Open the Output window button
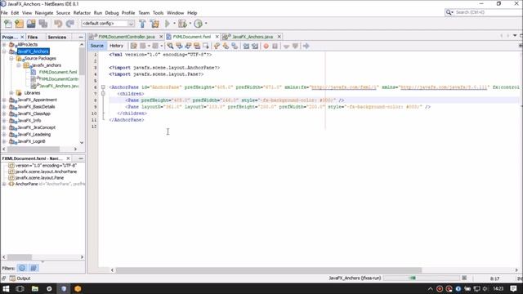Screen dimensions: 523x294 20,278
